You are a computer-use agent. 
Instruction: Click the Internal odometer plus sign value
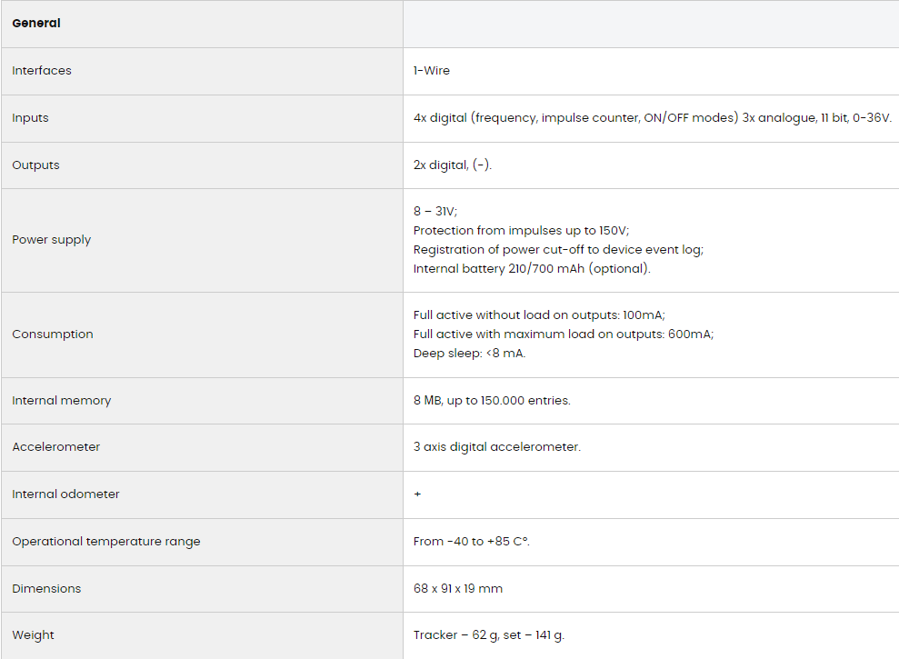416,494
